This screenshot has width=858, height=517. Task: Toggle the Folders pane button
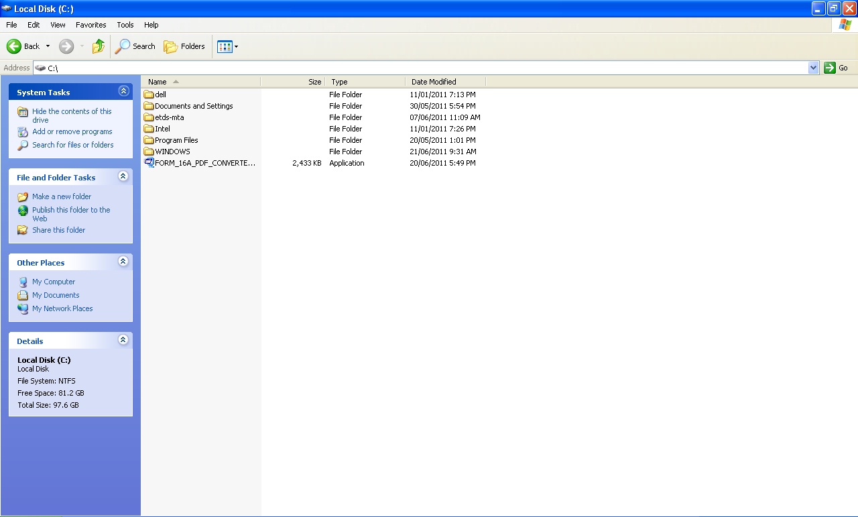click(x=184, y=46)
